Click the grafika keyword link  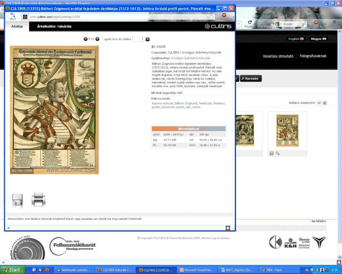[x=156, y=107]
